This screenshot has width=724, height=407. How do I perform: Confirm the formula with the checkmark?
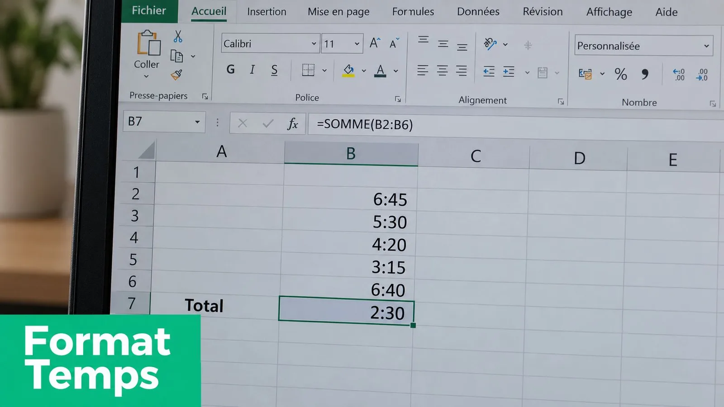tap(268, 123)
